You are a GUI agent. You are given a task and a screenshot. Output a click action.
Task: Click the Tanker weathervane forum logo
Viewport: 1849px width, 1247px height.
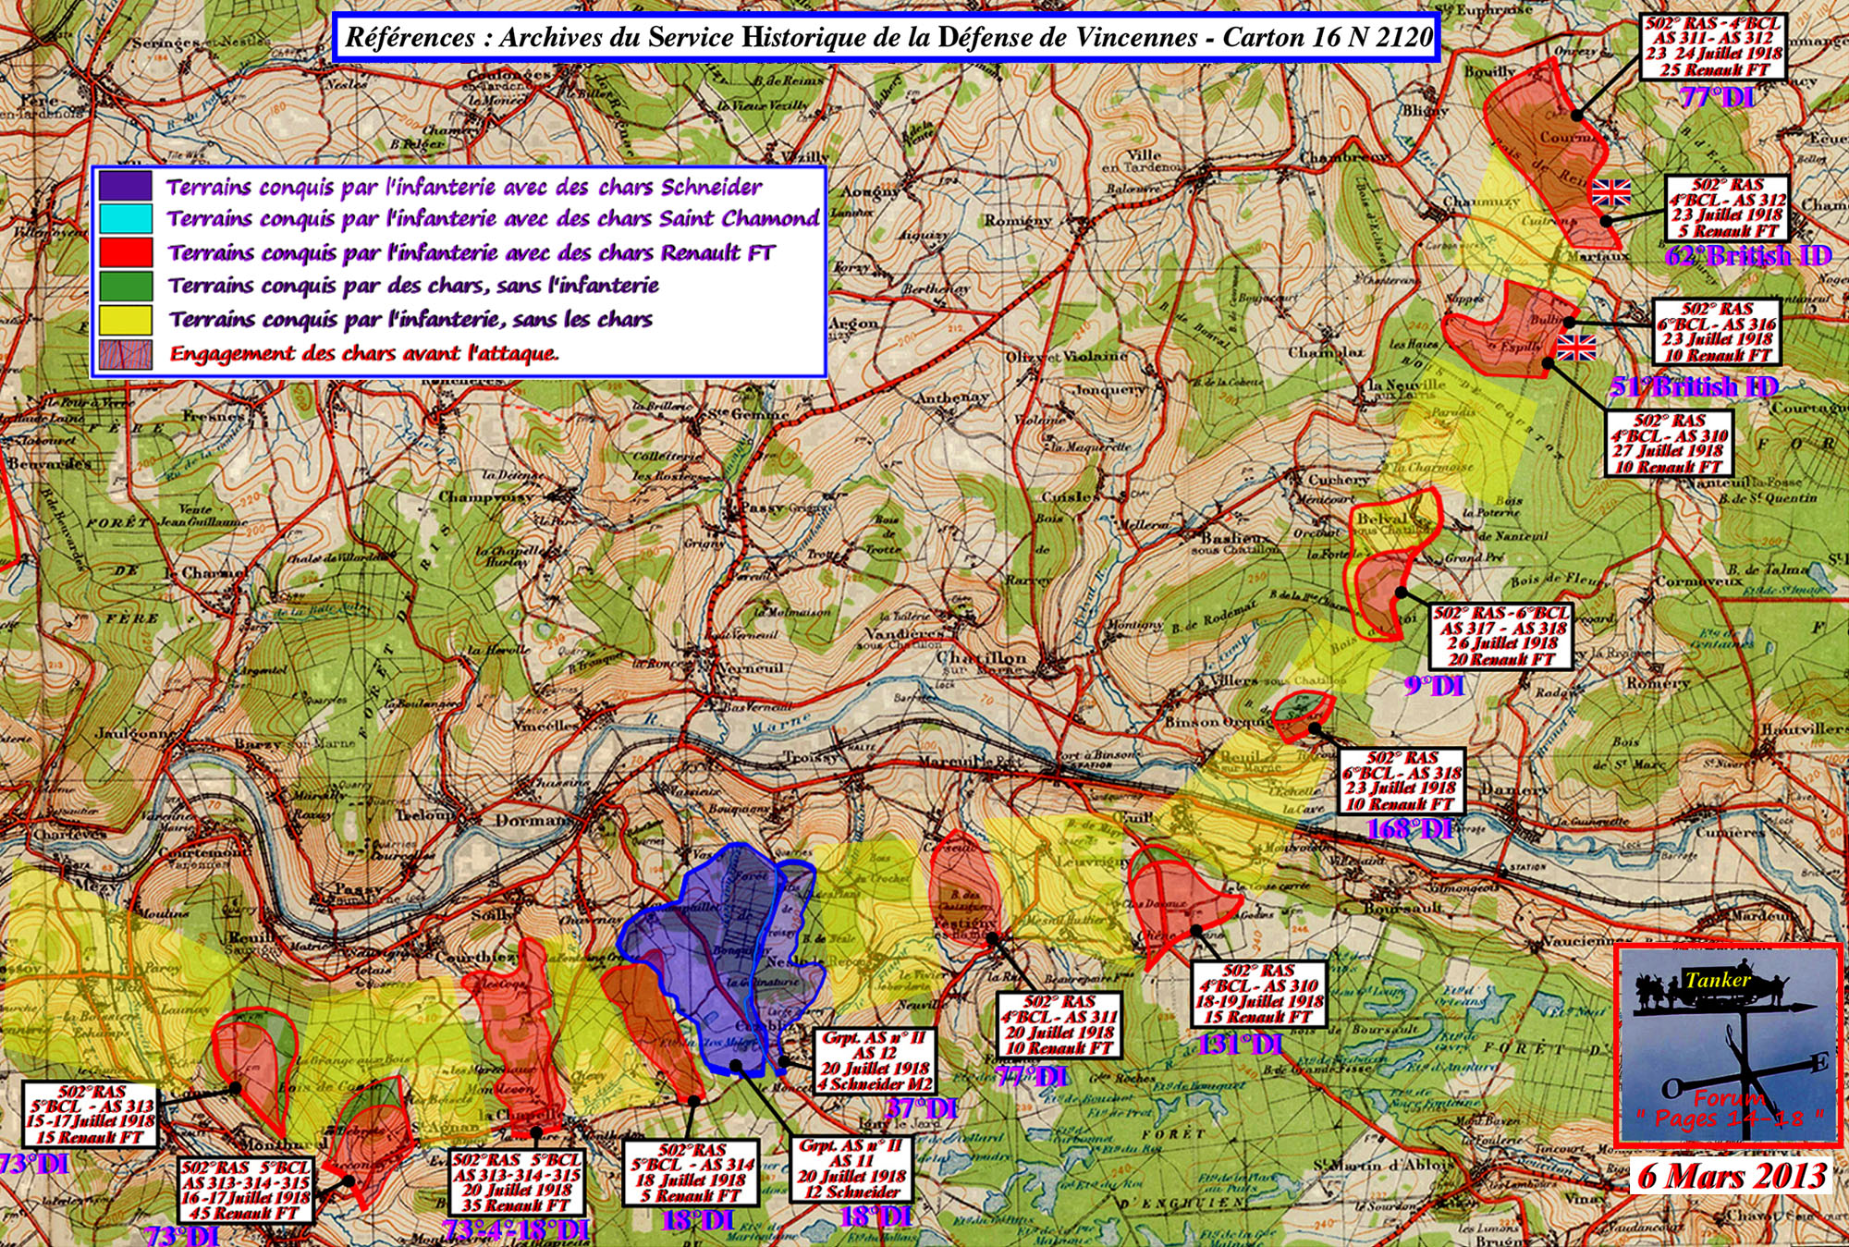[1728, 1045]
